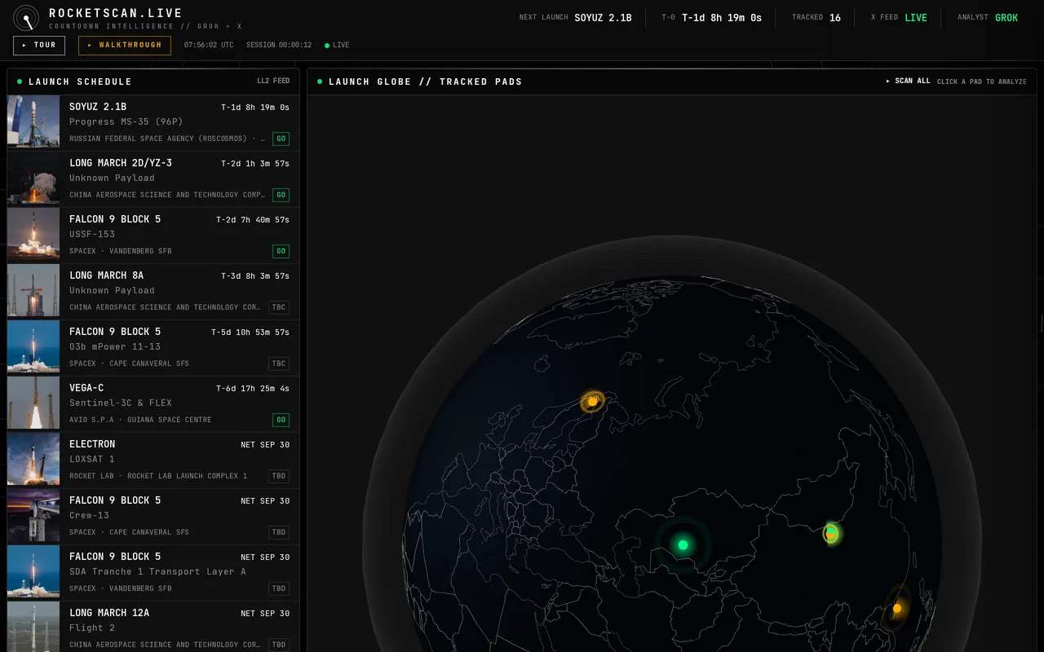
Task: Select the orange pad marker near East China coast
Action: pyautogui.click(x=897, y=608)
